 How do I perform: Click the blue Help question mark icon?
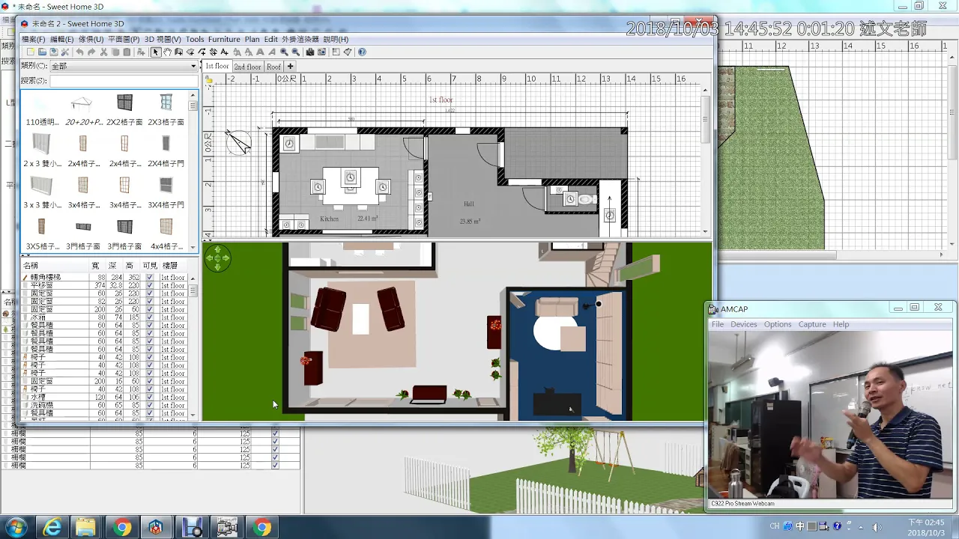[x=362, y=52]
